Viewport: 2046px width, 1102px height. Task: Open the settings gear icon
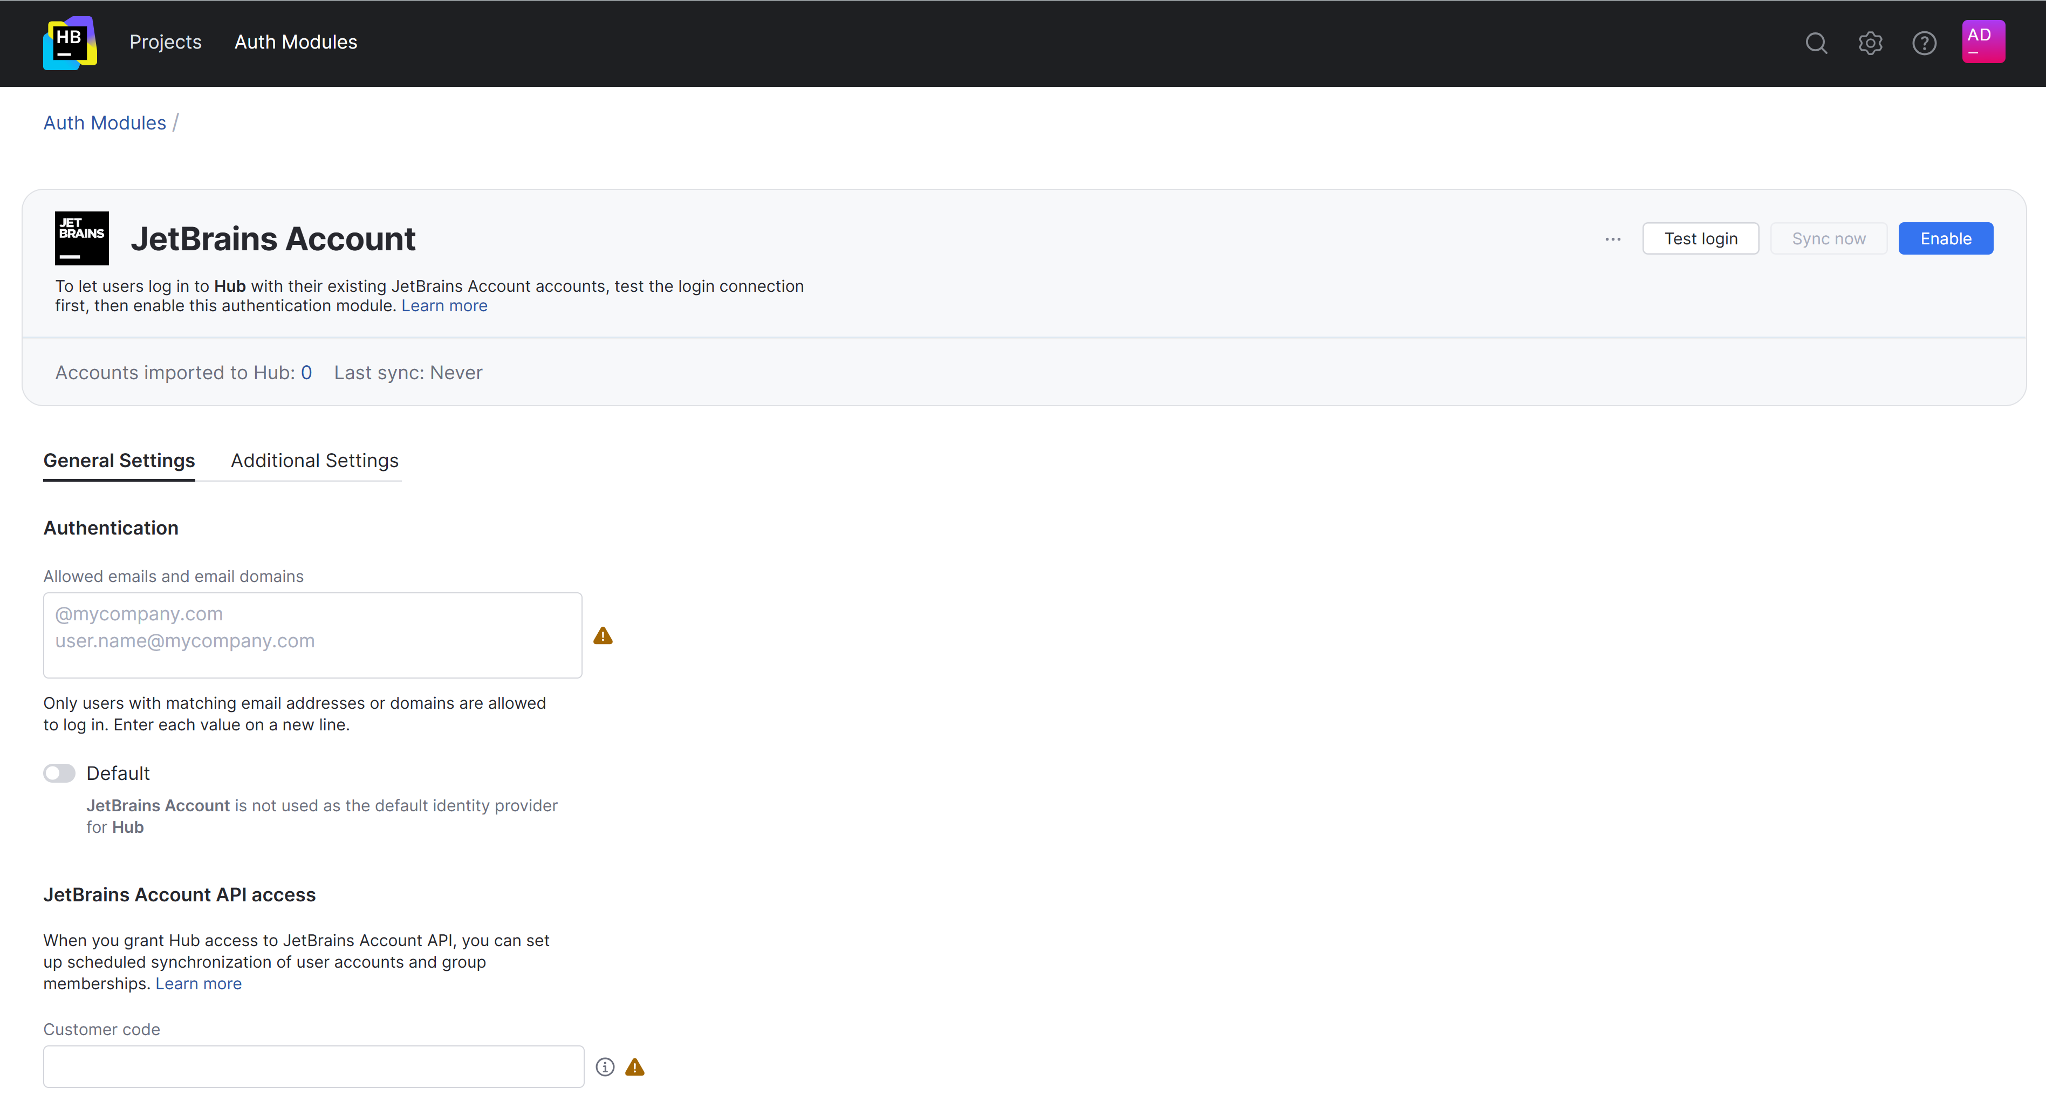(1870, 43)
